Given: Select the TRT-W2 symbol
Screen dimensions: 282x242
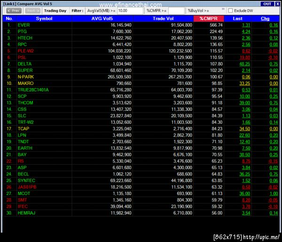Looking at the screenshot, I should (25, 122).
